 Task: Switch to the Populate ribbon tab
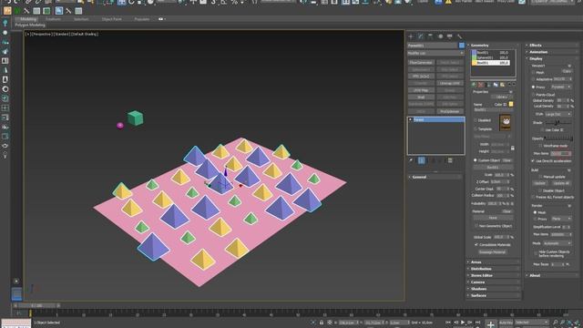[x=142, y=19]
